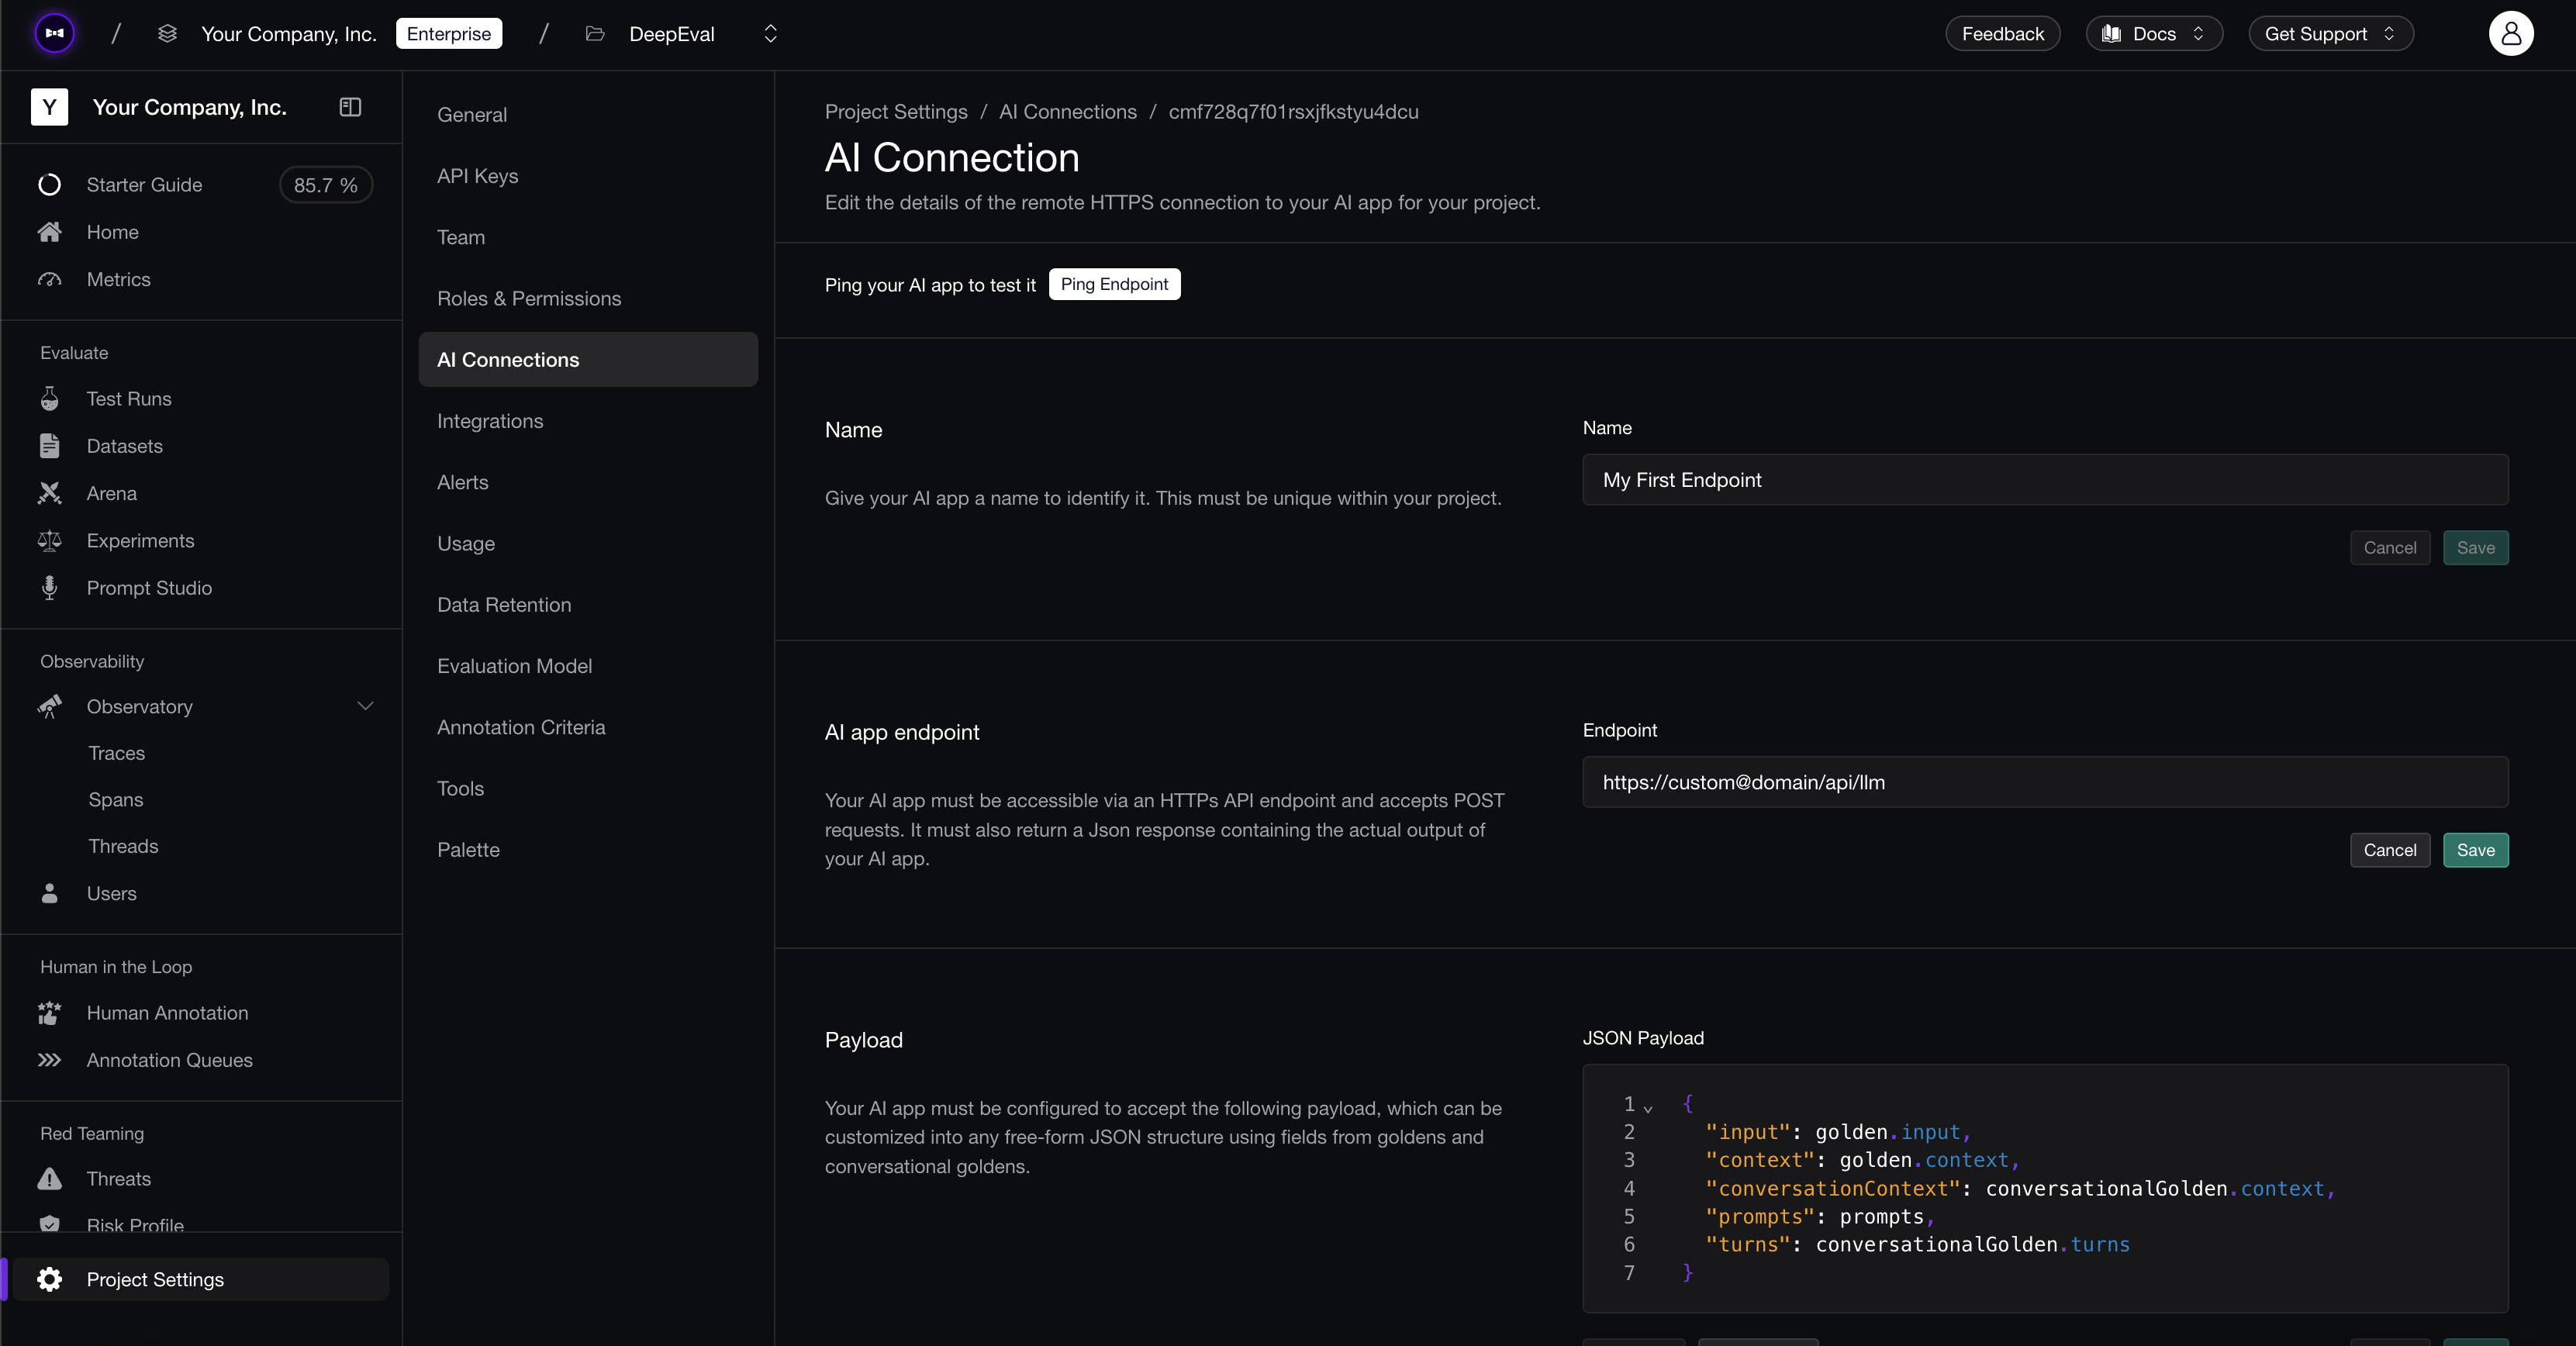Collapse the Observatory submenu chevron

[x=365, y=706]
